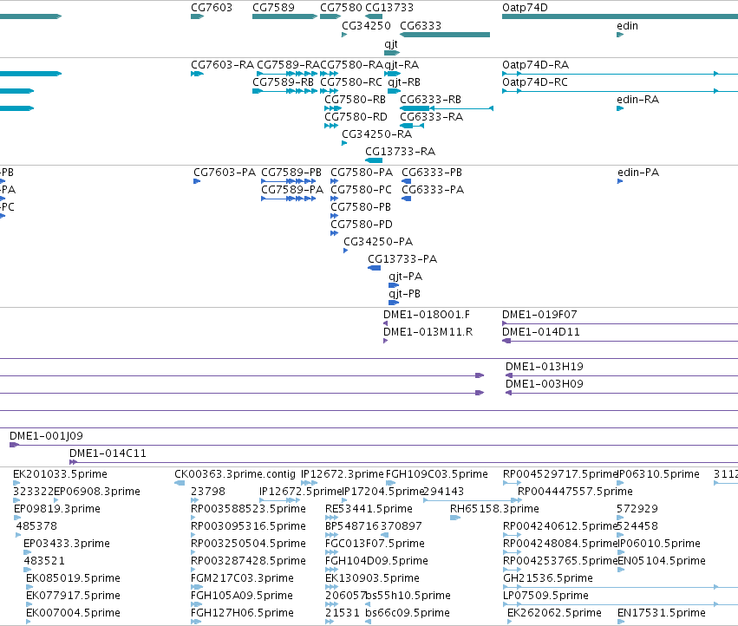Select transcript CG7589-RB

(283, 82)
